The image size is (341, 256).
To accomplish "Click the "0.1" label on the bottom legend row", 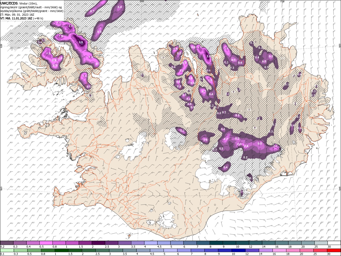I will pos(2,254).
